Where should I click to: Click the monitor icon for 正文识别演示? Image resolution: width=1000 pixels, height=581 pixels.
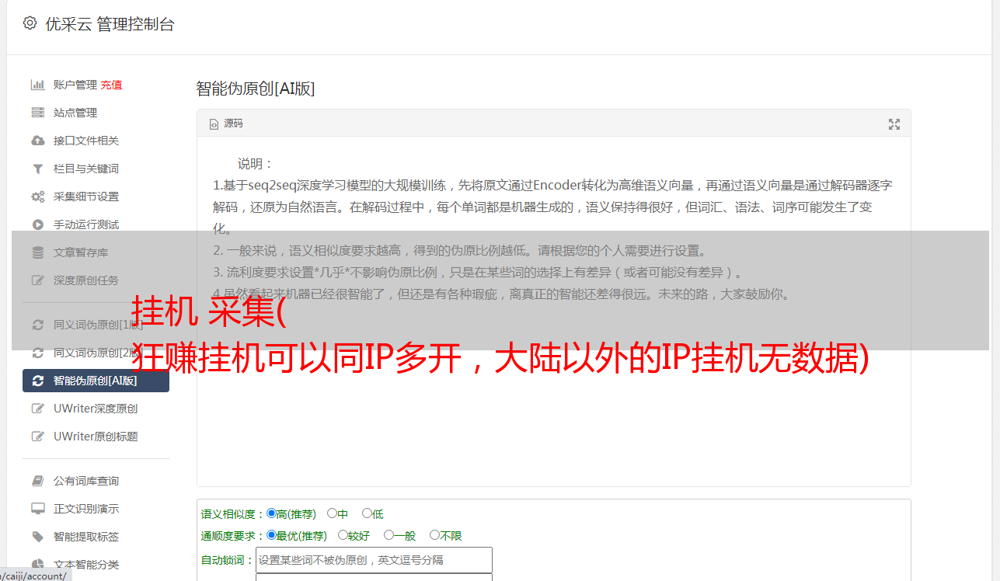point(37,509)
